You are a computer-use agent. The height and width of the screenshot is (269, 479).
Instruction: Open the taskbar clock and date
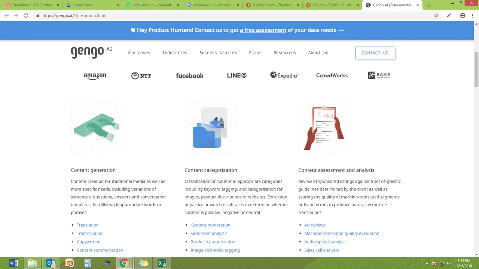pyautogui.click(x=464, y=263)
